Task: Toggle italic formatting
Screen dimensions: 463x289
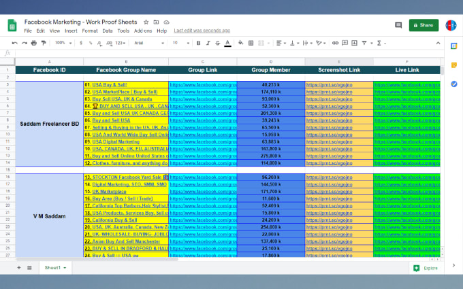Action: (208, 43)
